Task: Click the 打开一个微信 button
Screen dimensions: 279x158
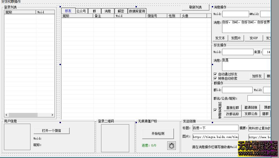Action: coord(51,131)
